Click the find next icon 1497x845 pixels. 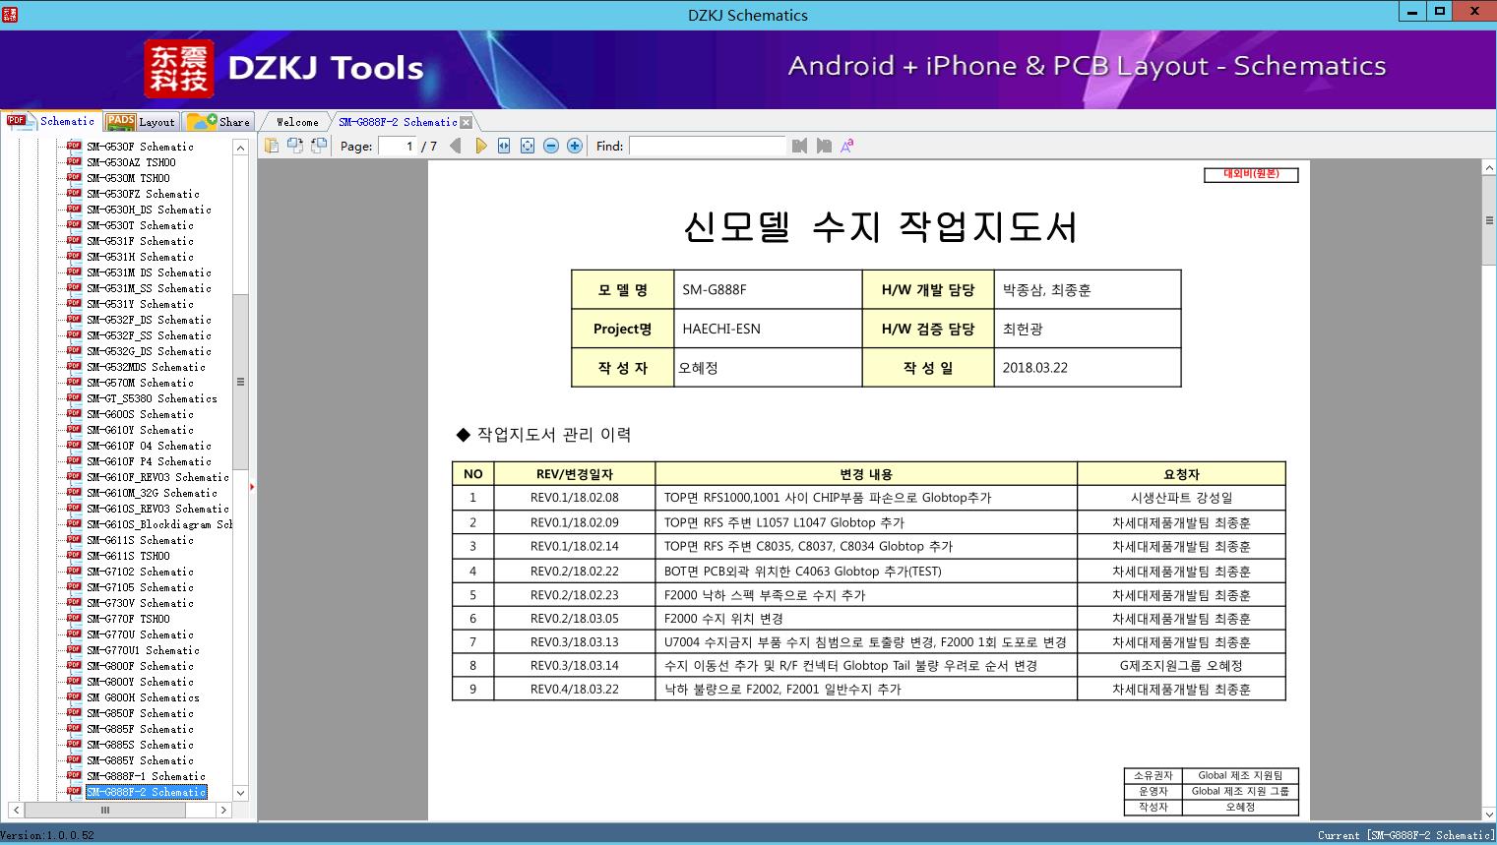pos(824,146)
